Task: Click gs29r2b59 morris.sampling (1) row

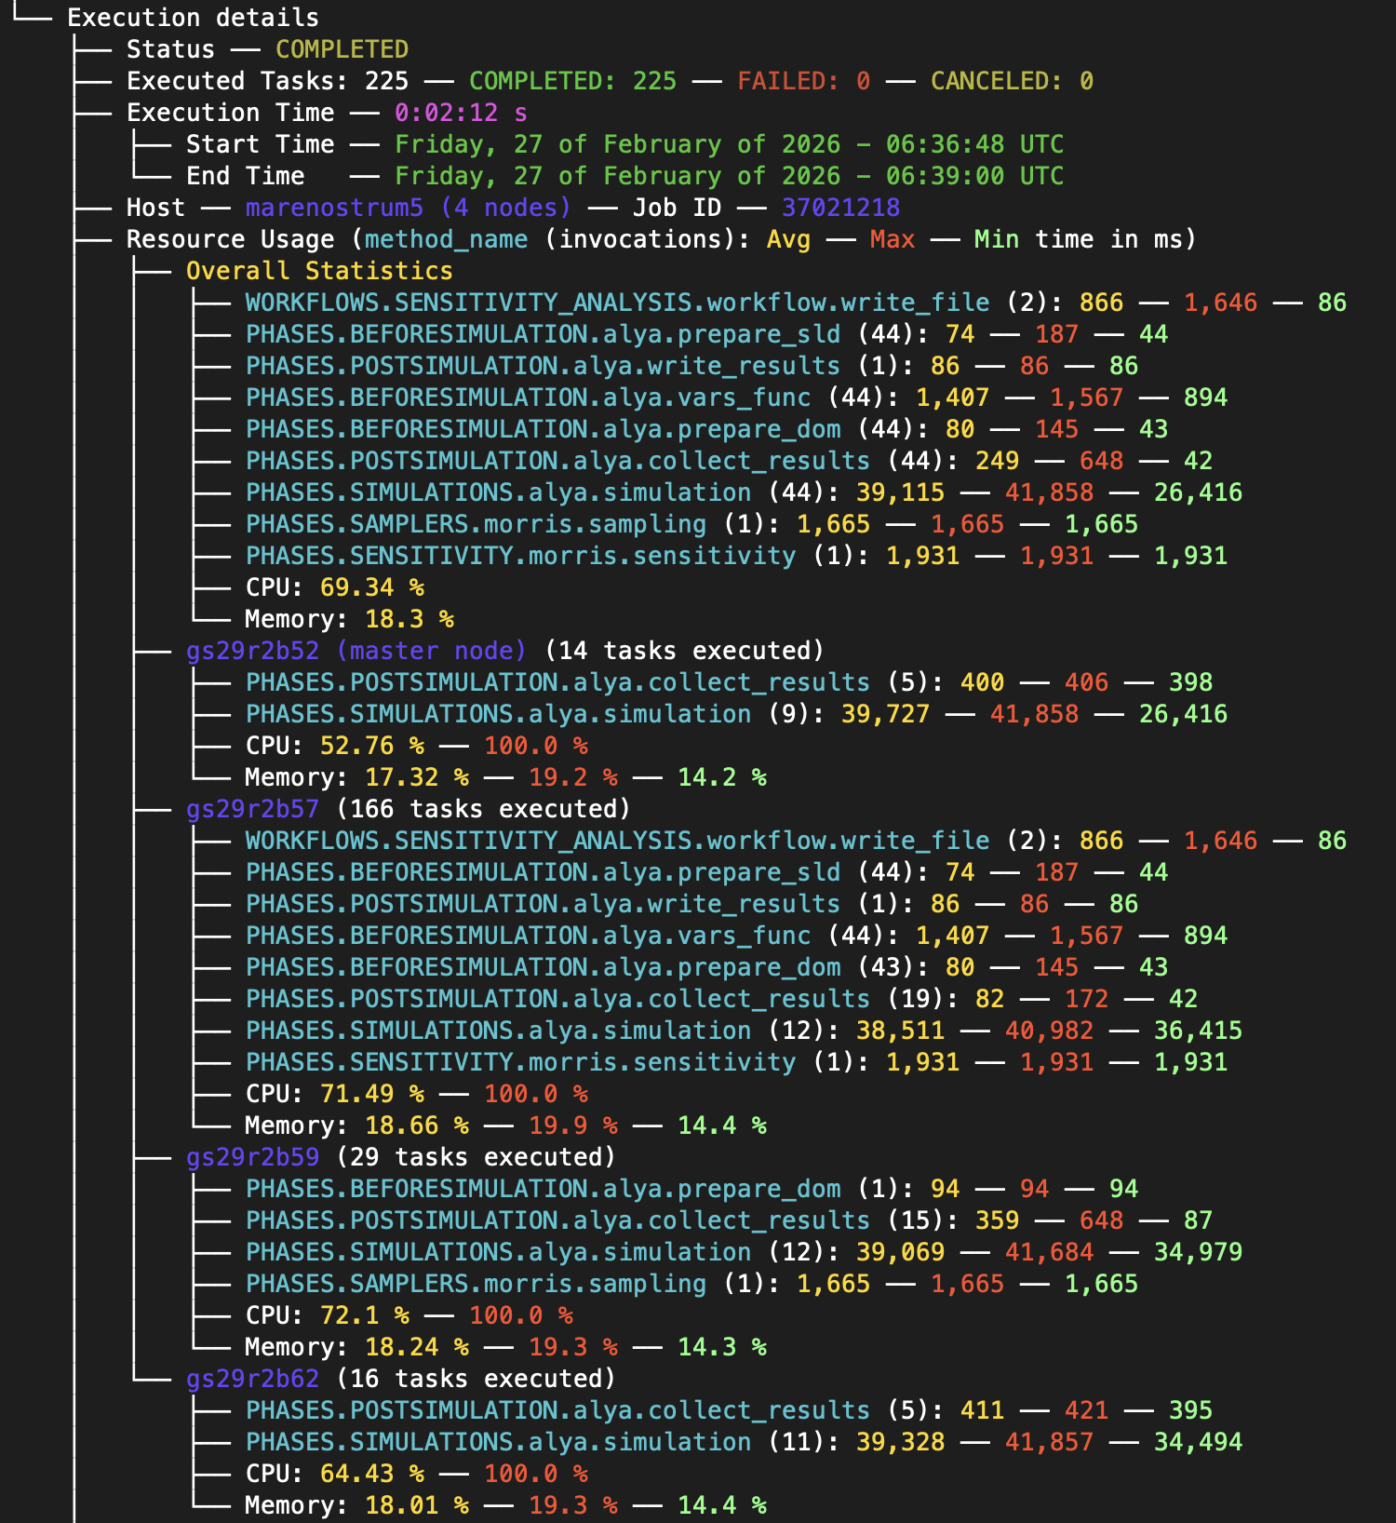Action: pos(691,1284)
